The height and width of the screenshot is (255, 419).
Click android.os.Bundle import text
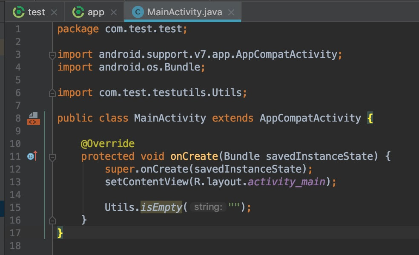coord(149,67)
